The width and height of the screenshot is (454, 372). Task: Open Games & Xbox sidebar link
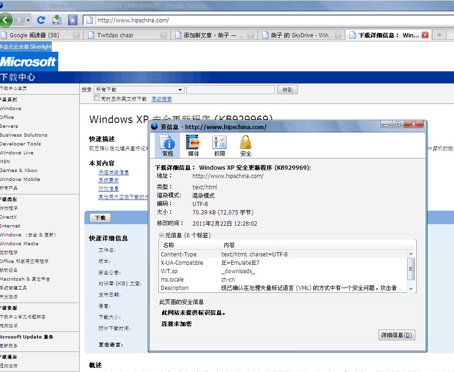pos(19,171)
